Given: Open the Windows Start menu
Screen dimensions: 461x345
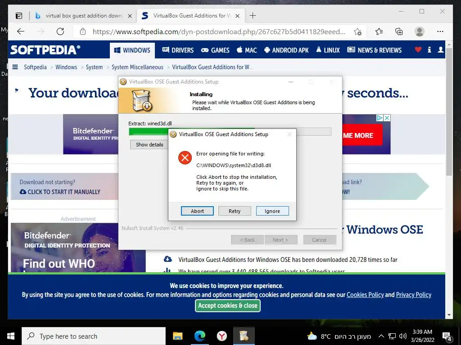Looking at the screenshot, I should [11, 336].
